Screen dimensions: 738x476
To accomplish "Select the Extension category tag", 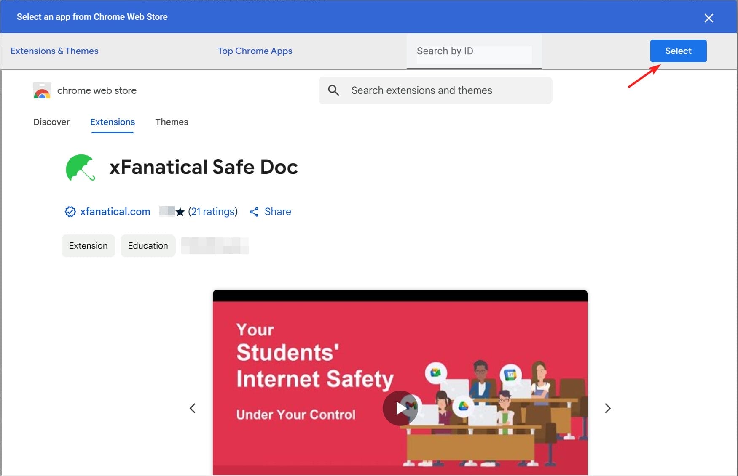I will tap(88, 245).
